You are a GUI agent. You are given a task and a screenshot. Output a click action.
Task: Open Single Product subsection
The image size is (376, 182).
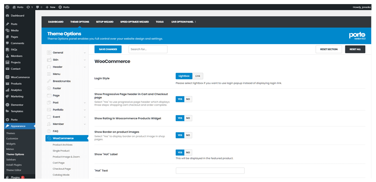pyautogui.click(x=61, y=150)
